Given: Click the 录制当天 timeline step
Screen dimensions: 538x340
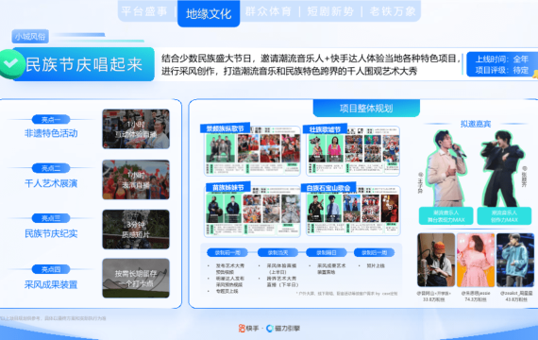Looking at the screenshot, I should (277, 253).
